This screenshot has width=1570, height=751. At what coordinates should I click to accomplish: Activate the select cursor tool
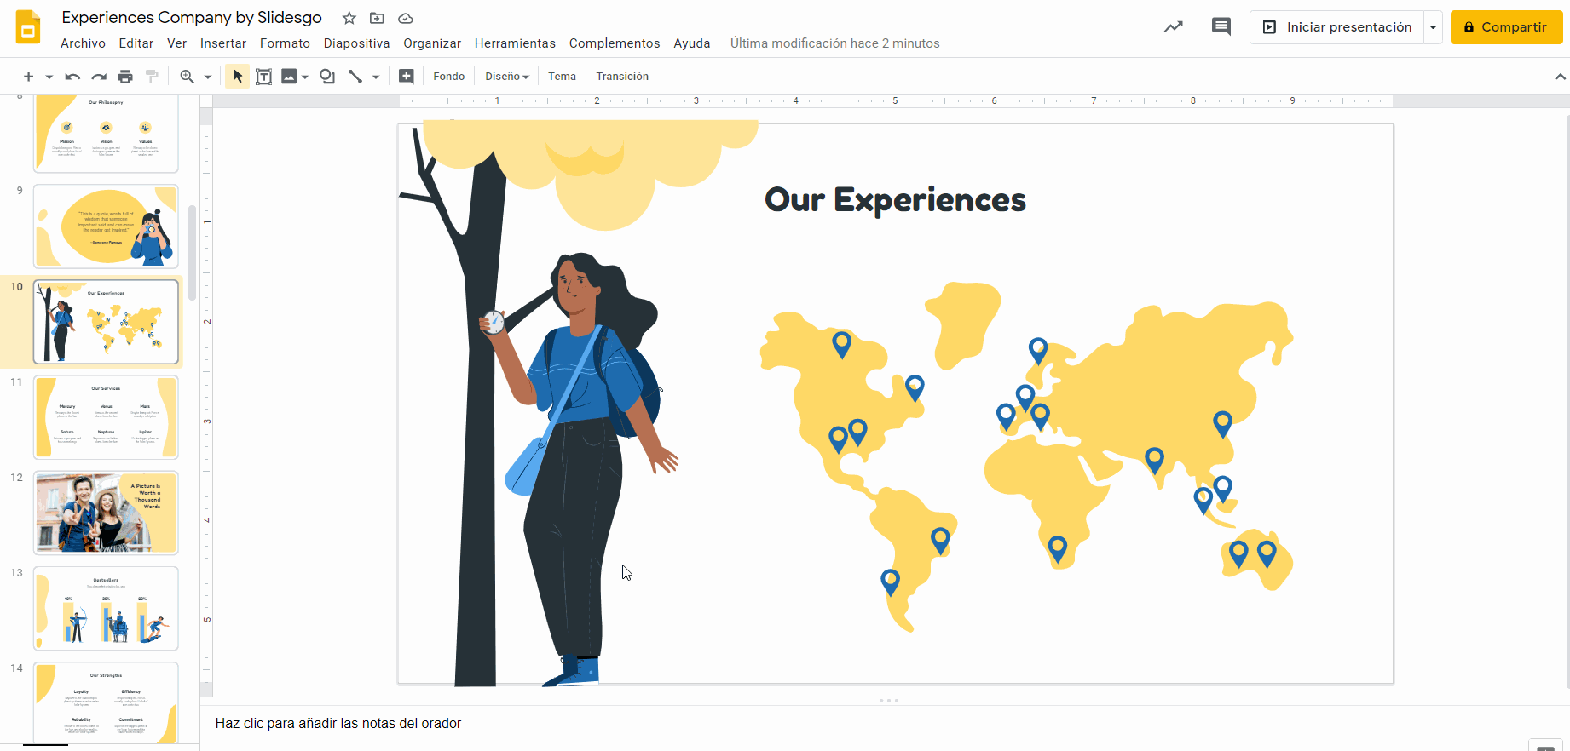[237, 77]
